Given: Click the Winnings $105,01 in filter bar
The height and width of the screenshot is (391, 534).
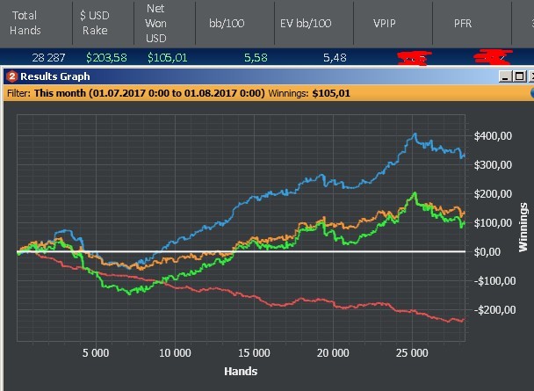Looking at the screenshot, I should pyautogui.click(x=309, y=93).
